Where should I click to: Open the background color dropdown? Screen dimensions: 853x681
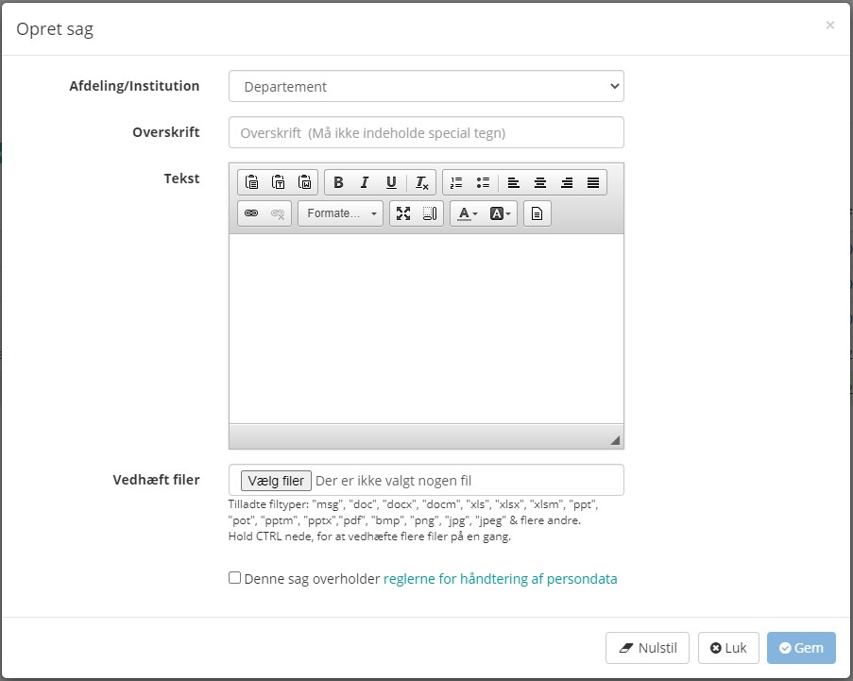click(x=501, y=213)
